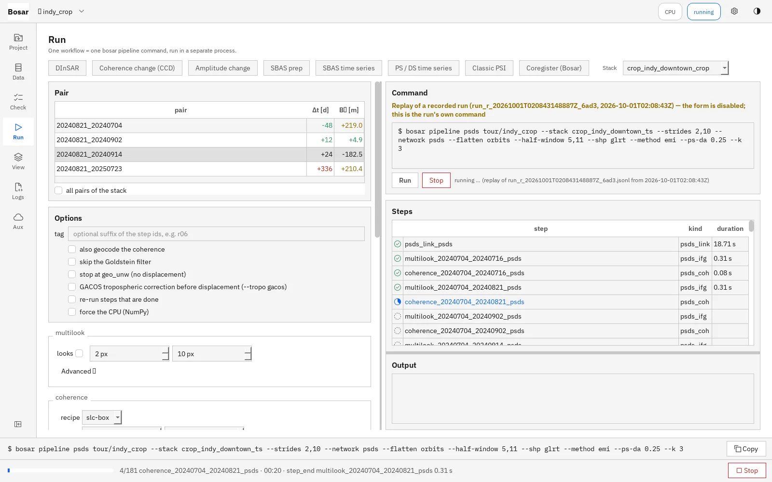This screenshot has height=482, width=772.
Task: Open the Logs sidebar item
Action: 18,191
